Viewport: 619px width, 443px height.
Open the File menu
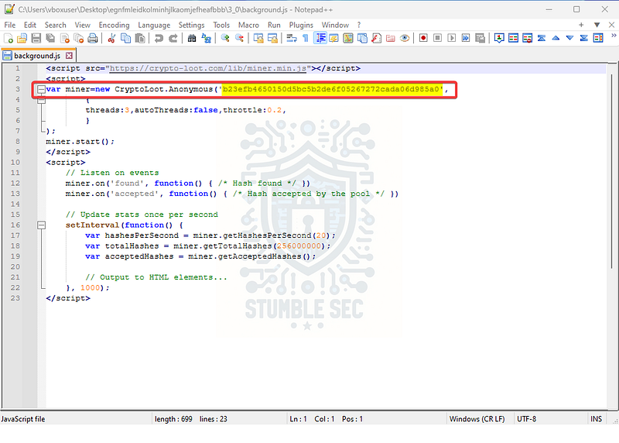click(10, 25)
